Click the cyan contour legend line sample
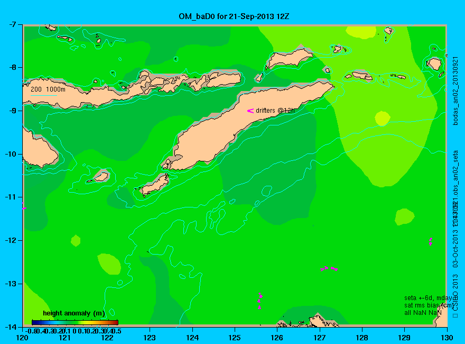Viewport: 465px width, 344px height. point(44,95)
